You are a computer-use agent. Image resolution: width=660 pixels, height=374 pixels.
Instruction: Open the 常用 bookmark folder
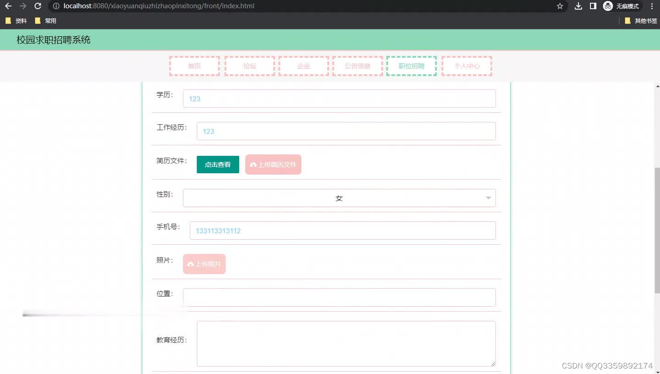pyautogui.click(x=45, y=21)
